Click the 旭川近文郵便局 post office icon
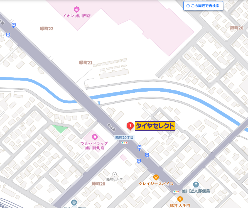This screenshot has width=248, height=208. pos(196,185)
